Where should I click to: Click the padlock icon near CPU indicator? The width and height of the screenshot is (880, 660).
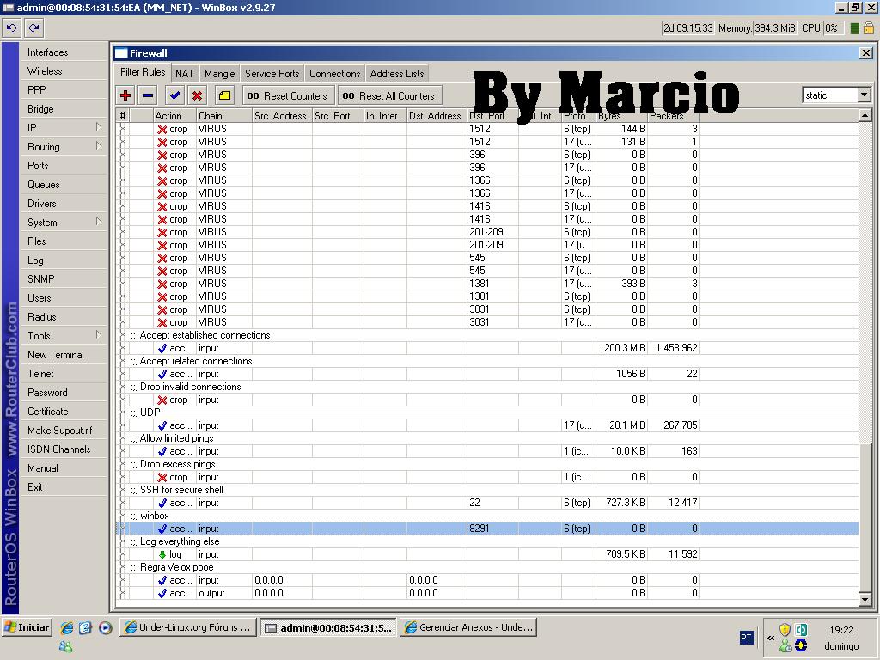point(868,27)
